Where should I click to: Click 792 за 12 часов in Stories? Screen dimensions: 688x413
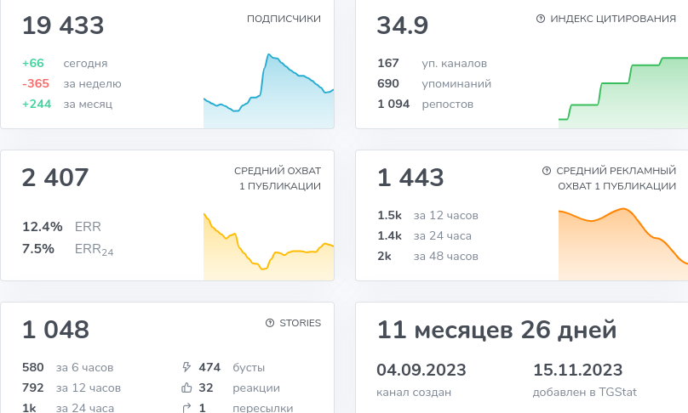[71, 388]
